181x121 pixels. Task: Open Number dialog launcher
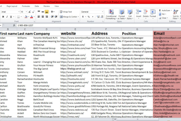point(103,21)
